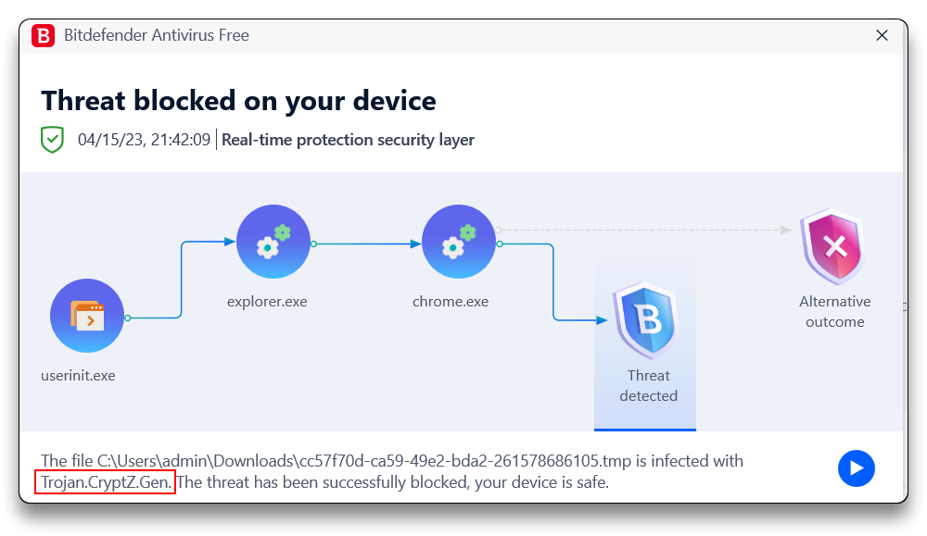Click the Threat blocked on your device heading

click(238, 101)
